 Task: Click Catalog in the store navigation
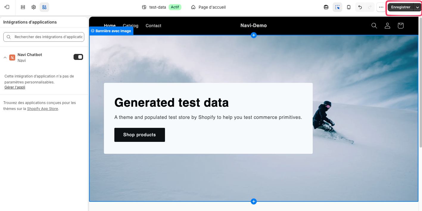click(130, 26)
